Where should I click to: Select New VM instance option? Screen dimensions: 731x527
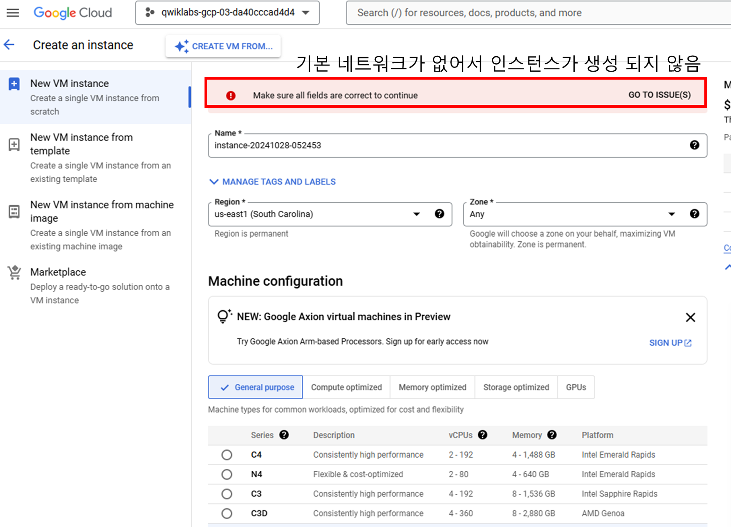click(x=95, y=97)
